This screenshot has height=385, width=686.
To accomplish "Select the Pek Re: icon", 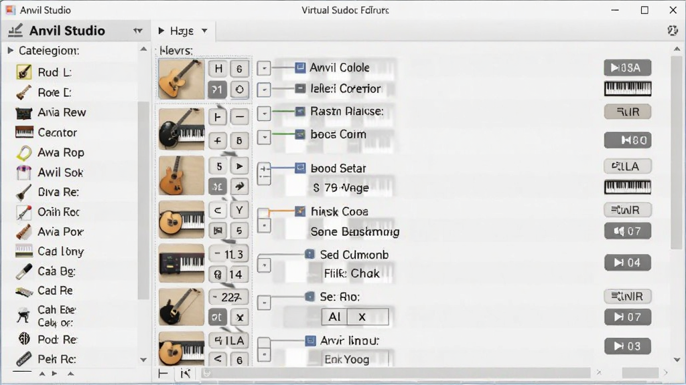I will [x=24, y=359].
